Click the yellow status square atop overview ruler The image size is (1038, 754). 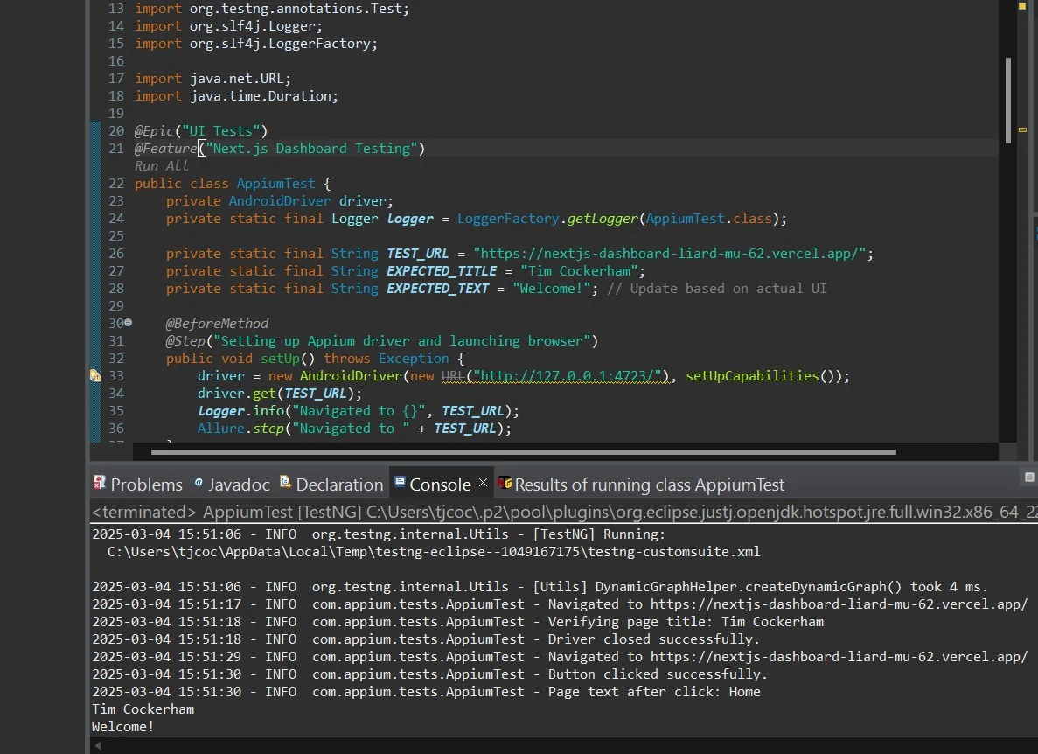1022,6
